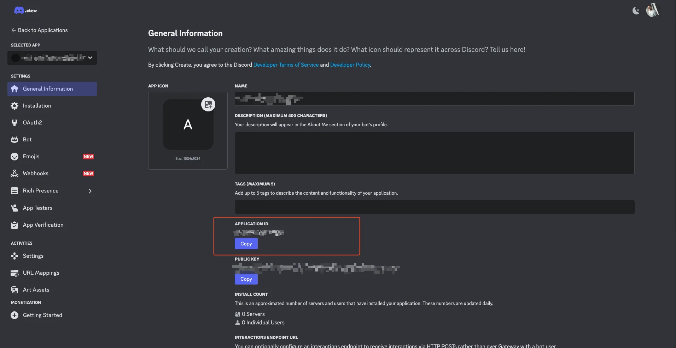Open the Installation gear icon page
Image resolution: width=676 pixels, height=348 pixels.
tap(14, 106)
